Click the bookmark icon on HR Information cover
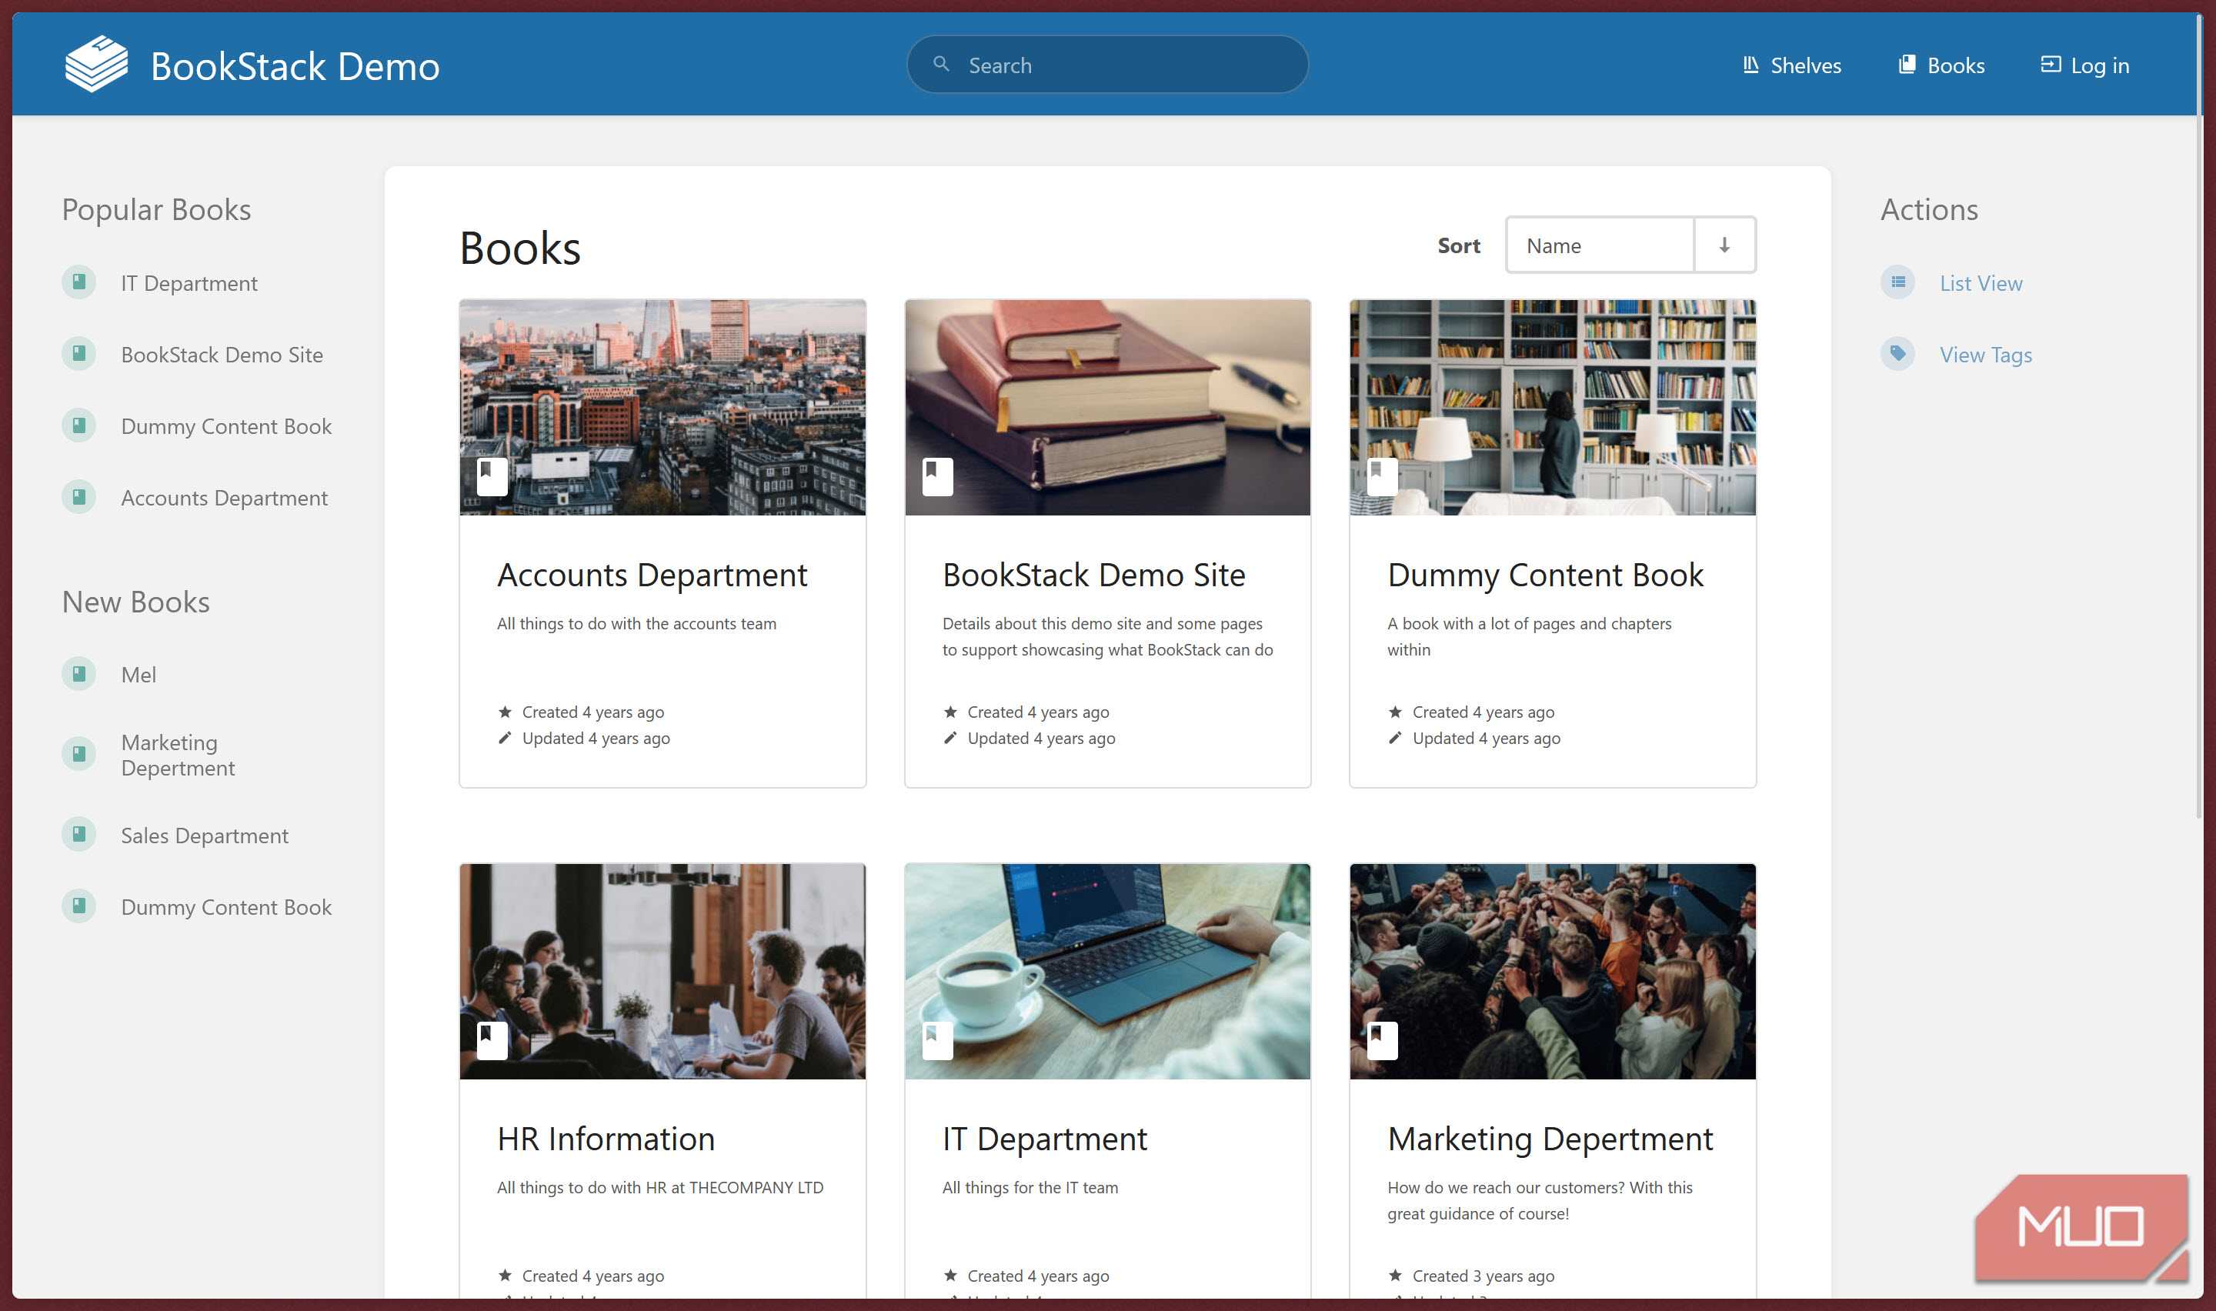Screen dimensions: 2216x1311 point(492,1041)
